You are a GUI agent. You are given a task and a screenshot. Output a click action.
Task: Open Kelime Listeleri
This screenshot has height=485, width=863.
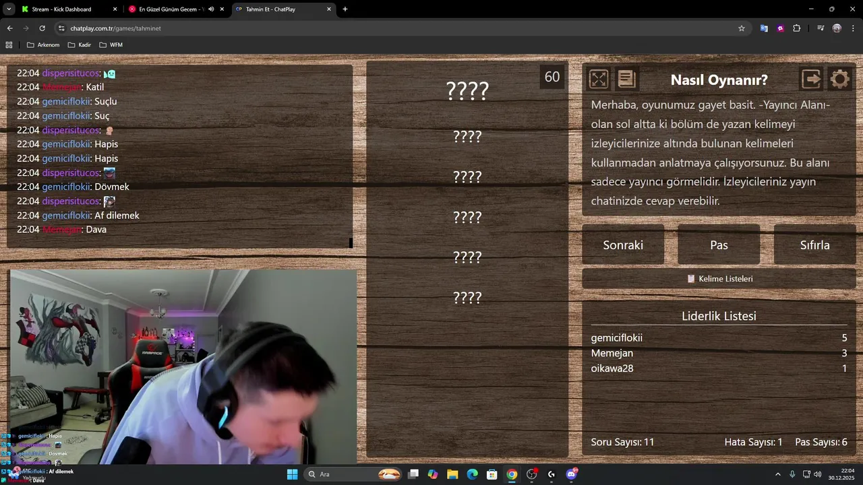pos(719,278)
